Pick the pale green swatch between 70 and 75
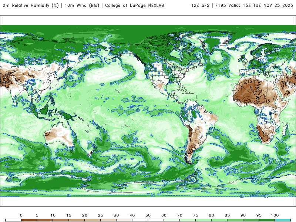Viewport: 296px width, 222px height. click(x=188, y=220)
